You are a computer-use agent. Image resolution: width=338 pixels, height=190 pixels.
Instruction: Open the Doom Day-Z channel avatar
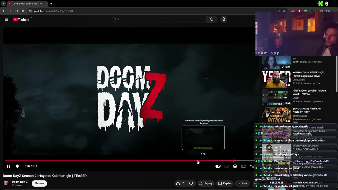(x=6, y=183)
